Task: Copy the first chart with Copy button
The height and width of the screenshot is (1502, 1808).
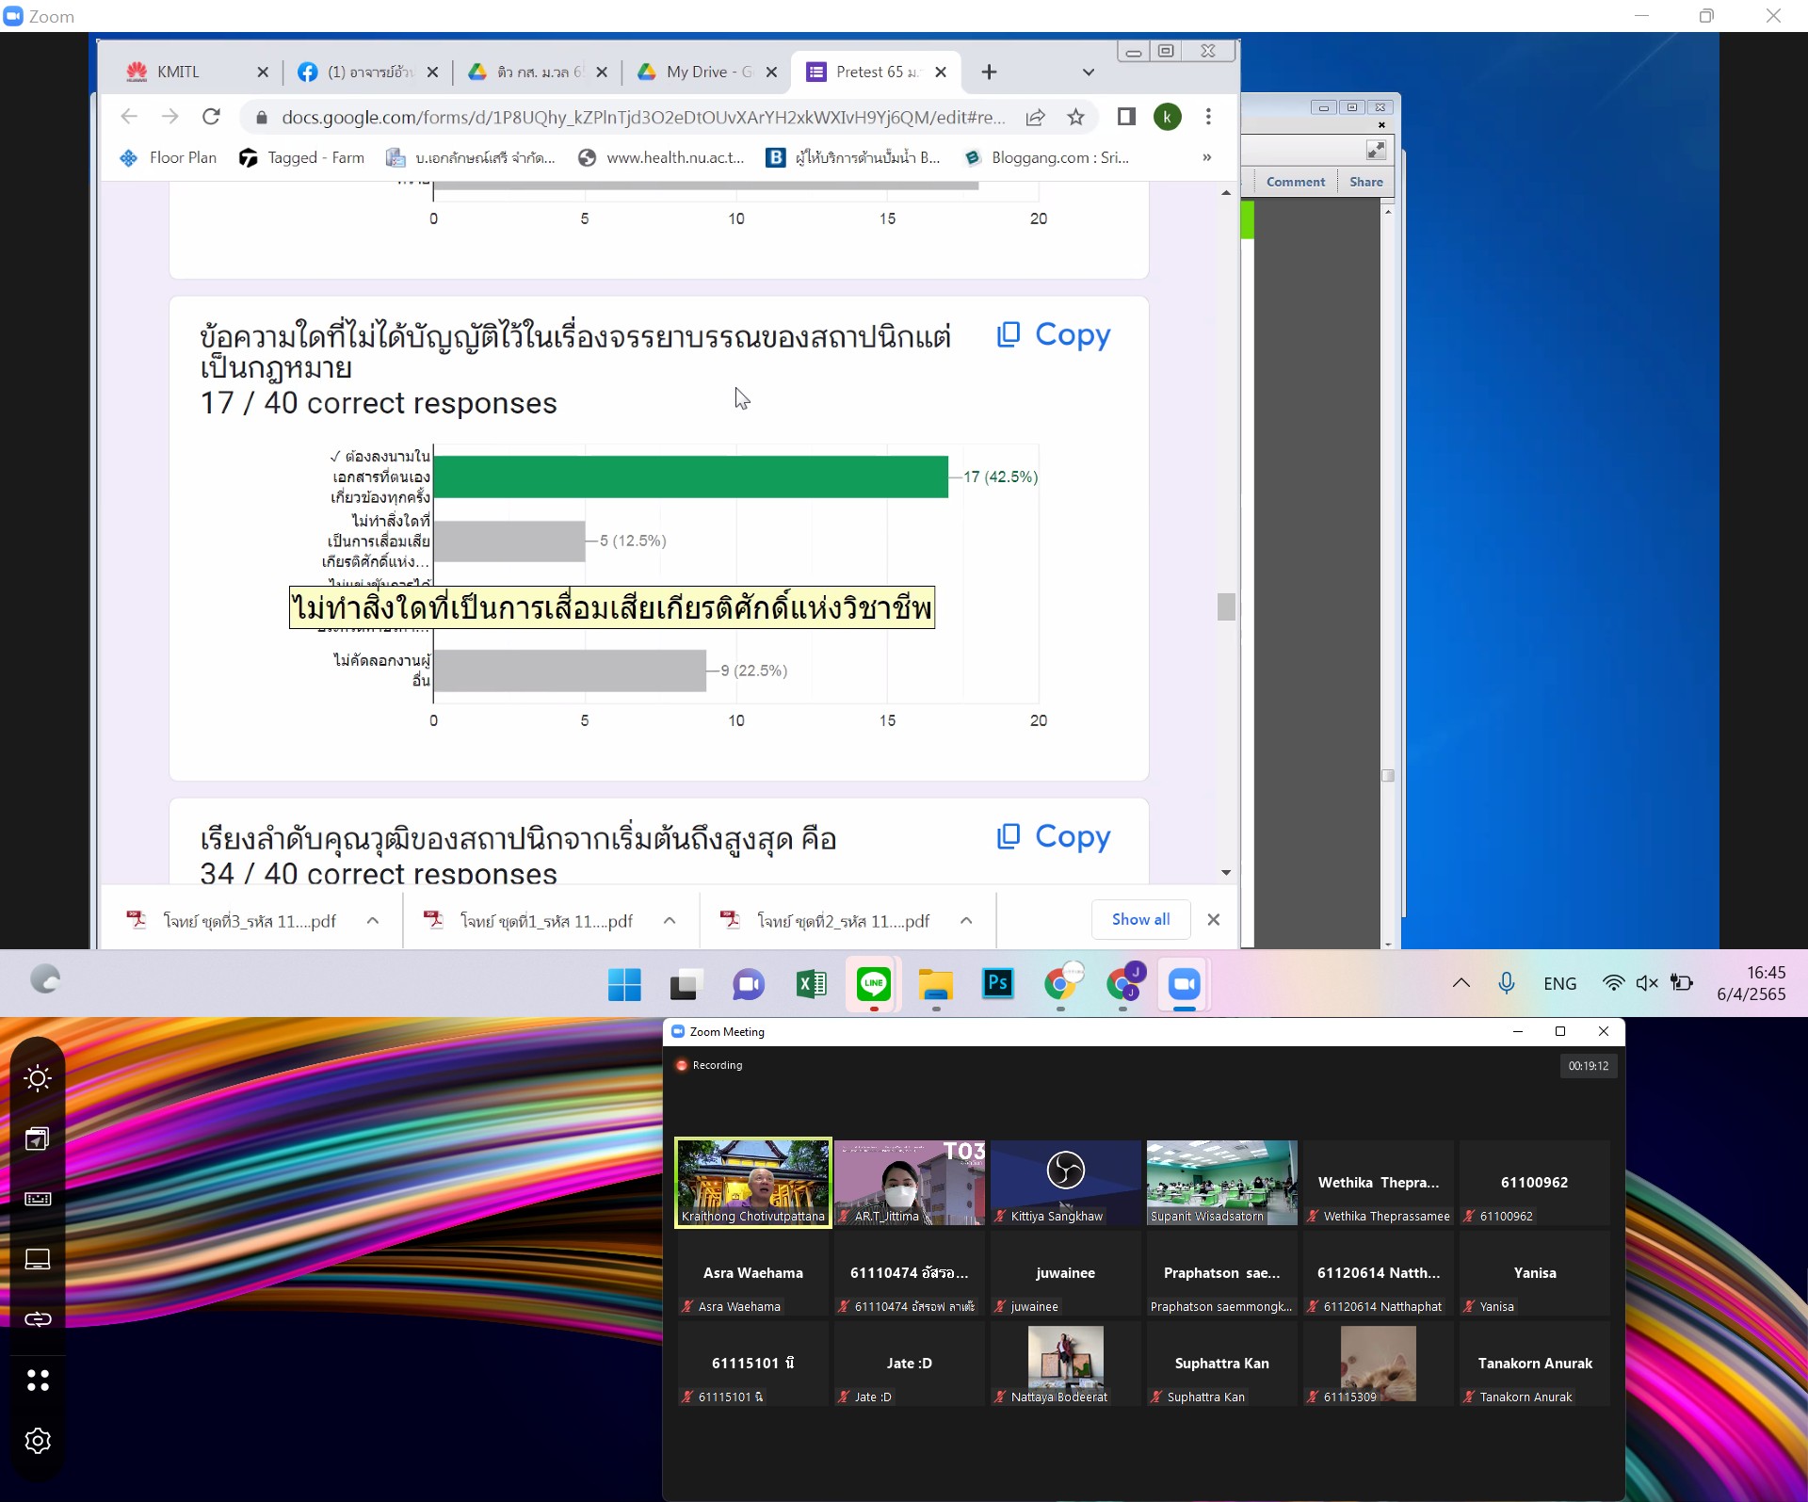Action: point(1054,334)
